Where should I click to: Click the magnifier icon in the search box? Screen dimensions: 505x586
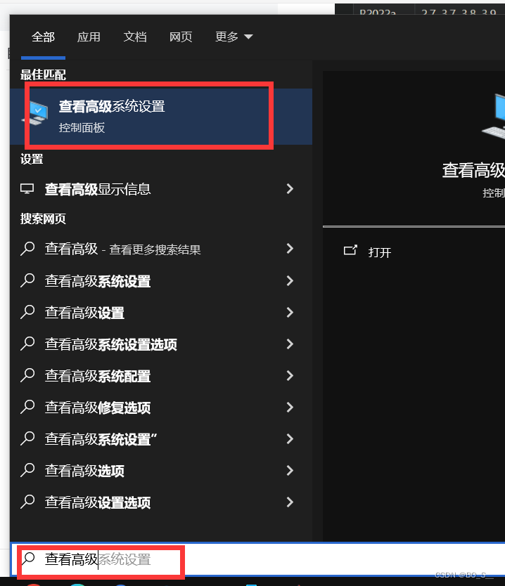pyautogui.click(x=28, y=559)
